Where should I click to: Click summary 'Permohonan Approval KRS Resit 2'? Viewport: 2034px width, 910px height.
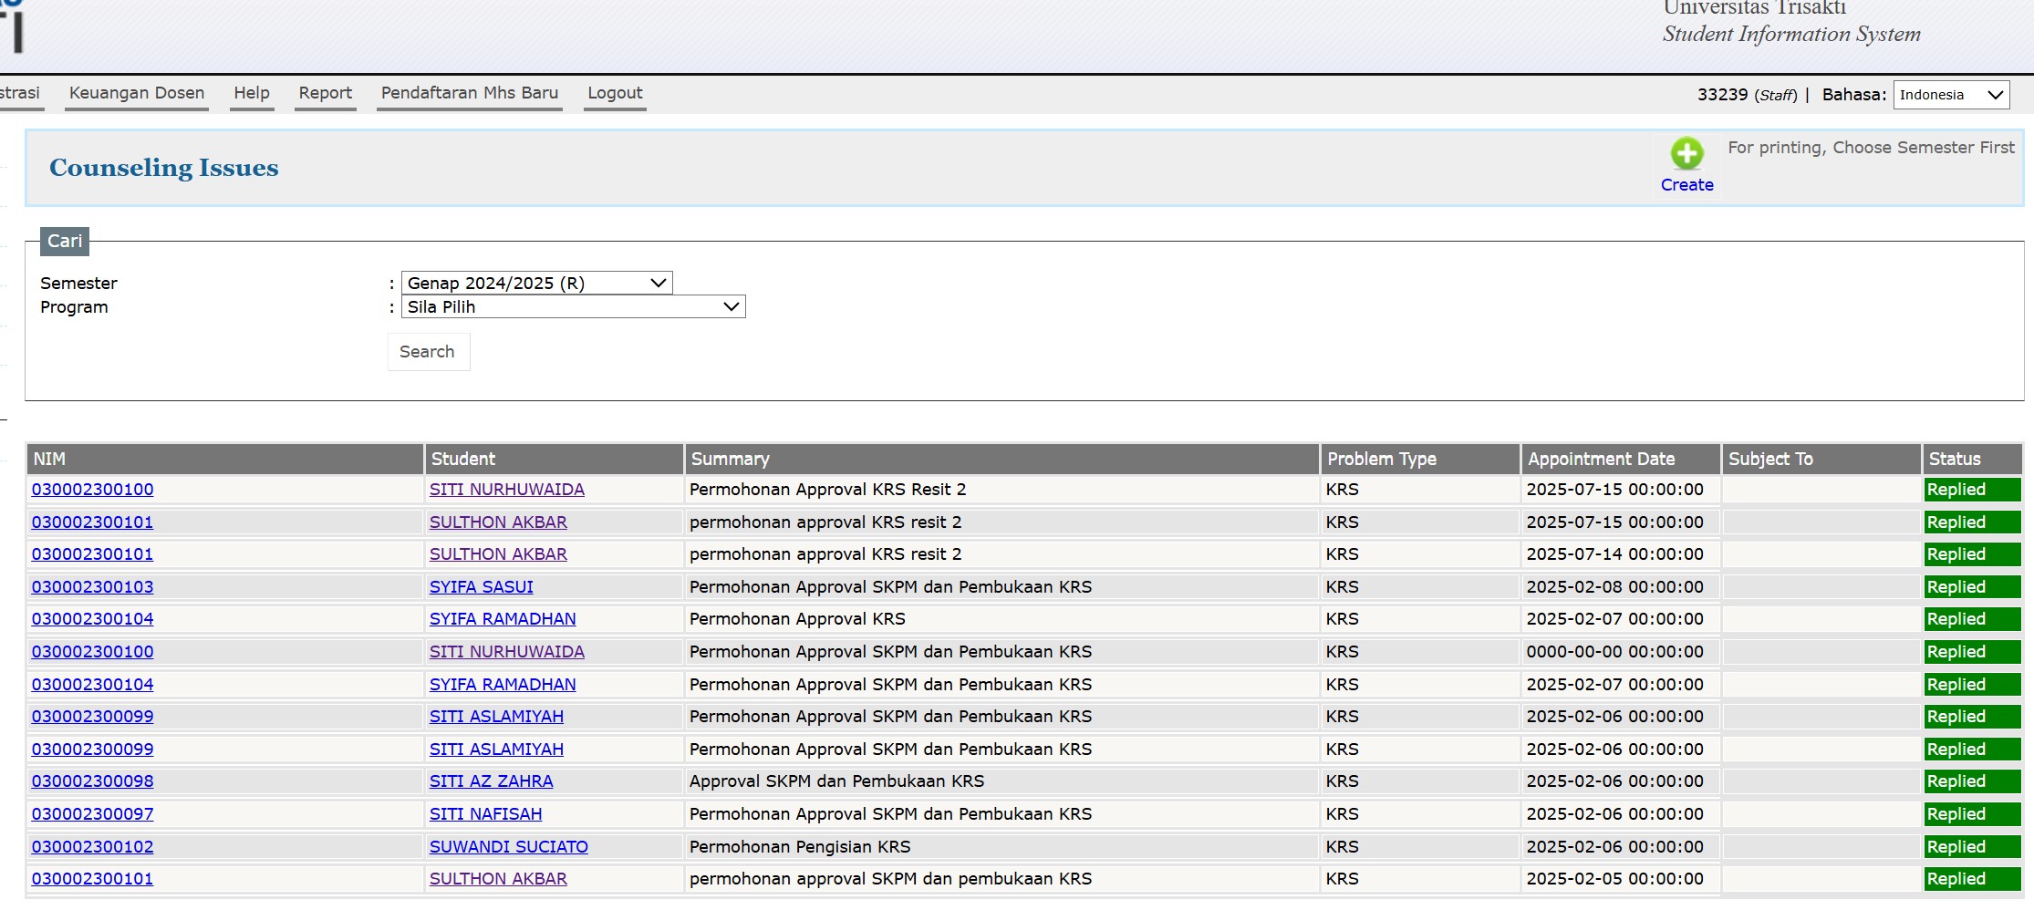click(x=827, y=490)
